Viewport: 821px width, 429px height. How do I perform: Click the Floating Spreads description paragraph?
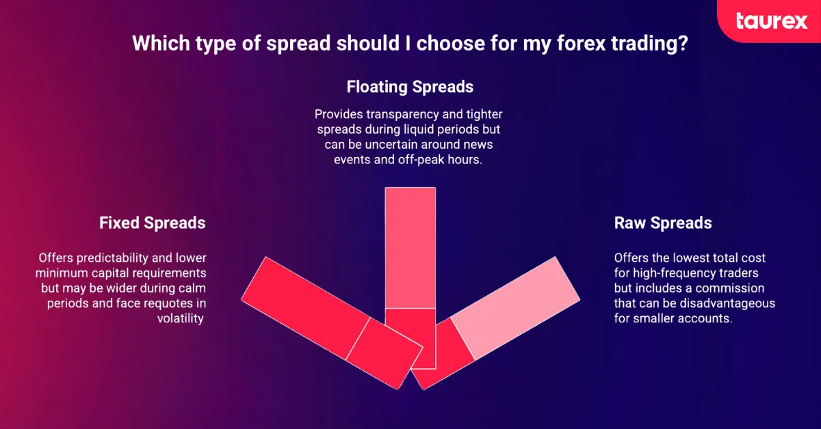tap(409, 136)
